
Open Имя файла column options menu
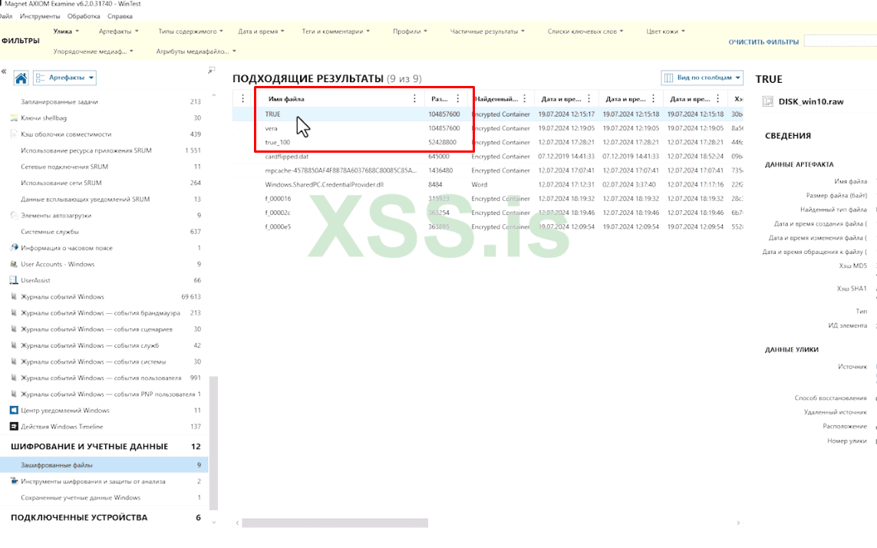[x=414, y=98]
